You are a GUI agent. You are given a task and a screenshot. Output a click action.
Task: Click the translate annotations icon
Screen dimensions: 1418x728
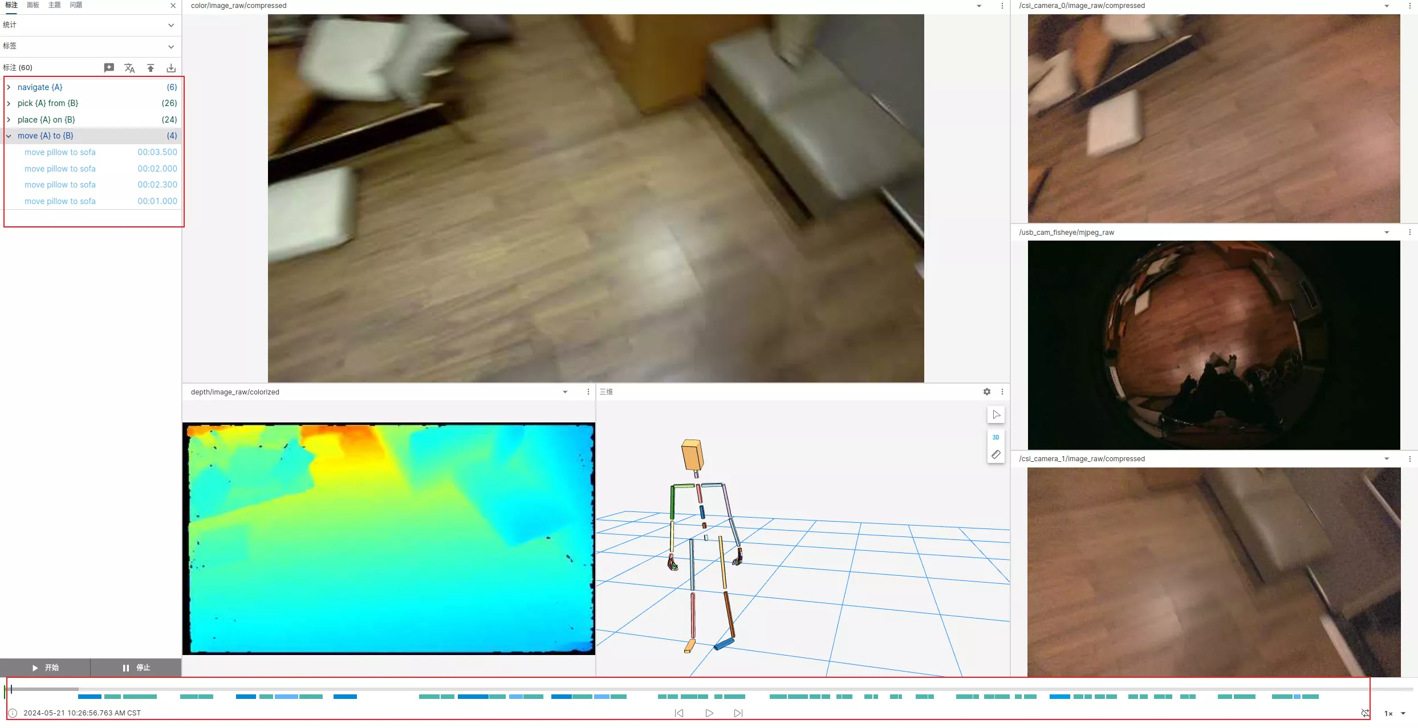(x=129, y=68)
